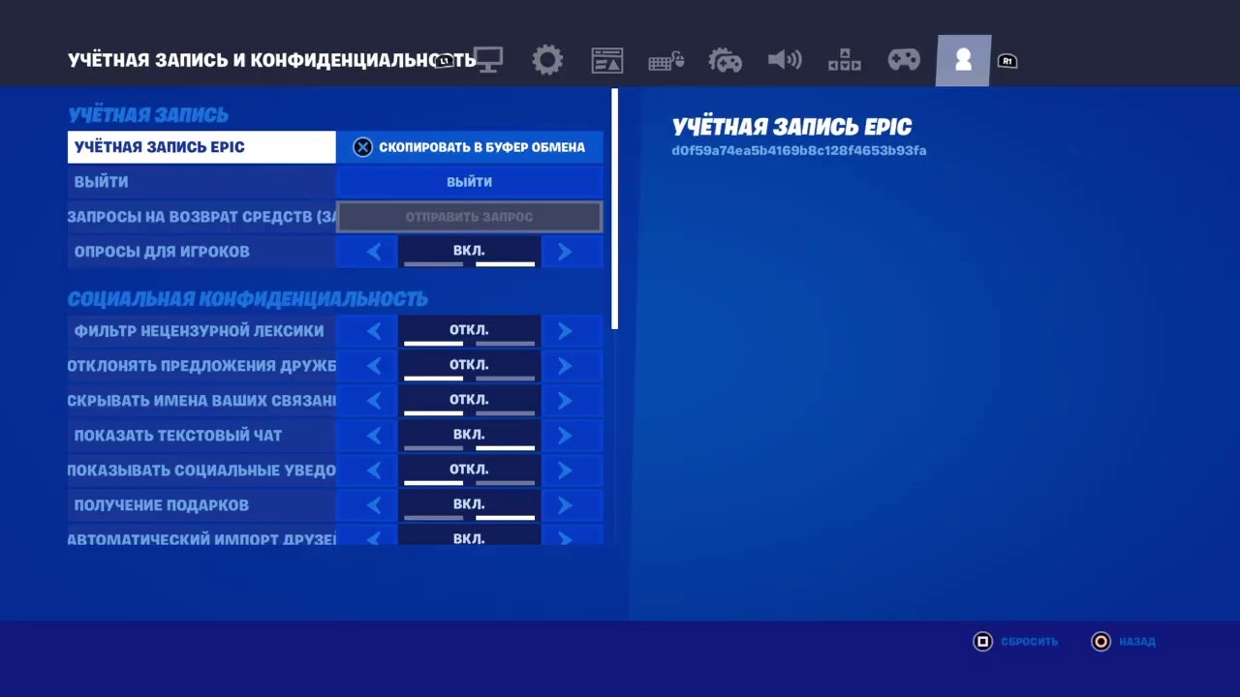Open the Controller gamepad settings tab
This screenshot has height=697, width=1240.
click(904, 60)
